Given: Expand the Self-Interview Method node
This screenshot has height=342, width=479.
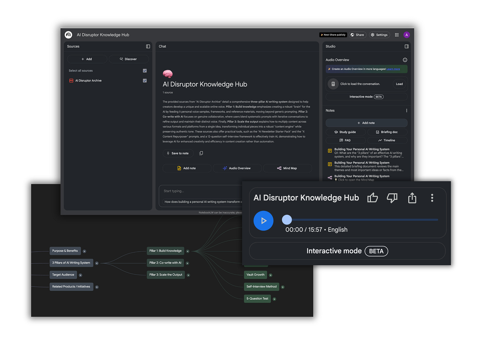Looking at the screenshot, I should 283,287.
